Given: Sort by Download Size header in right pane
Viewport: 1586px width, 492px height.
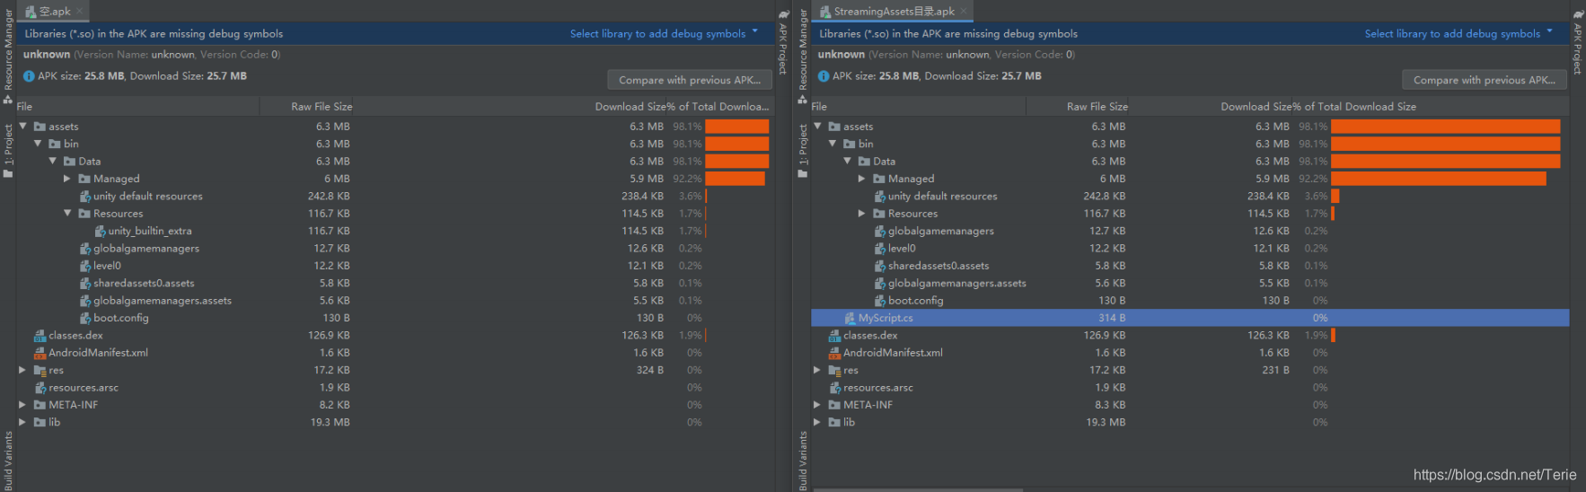Looking at the screenshot, I should tap(1210, 106).
